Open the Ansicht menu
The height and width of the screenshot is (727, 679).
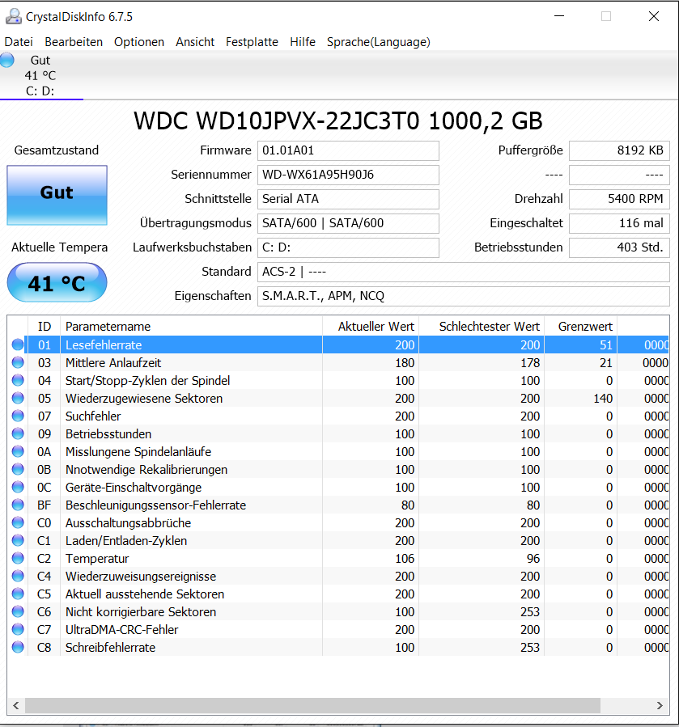coord(195,42)
